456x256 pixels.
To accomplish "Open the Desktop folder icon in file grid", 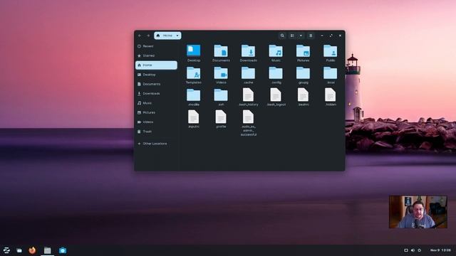I will pos(193,50).
